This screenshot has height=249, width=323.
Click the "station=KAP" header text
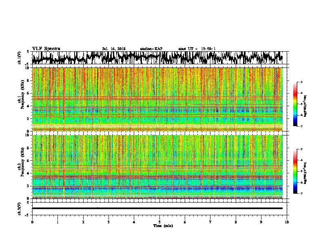pos(151,49)
